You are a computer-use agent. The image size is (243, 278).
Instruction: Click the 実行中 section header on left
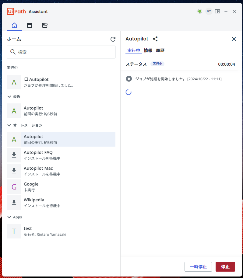[x=12, y=68]
